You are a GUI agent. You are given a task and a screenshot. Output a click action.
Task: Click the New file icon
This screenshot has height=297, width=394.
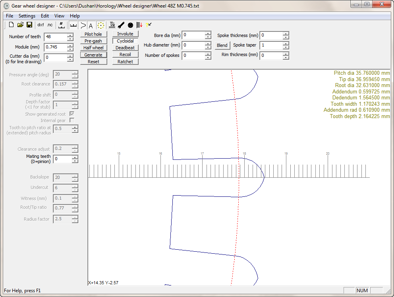11,25
